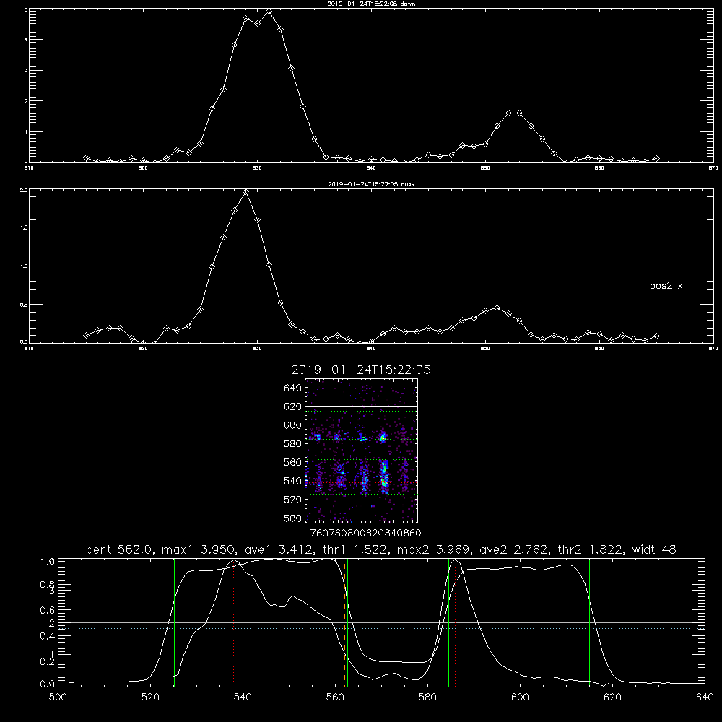Viewport: 722px width, 722px height.
Task: Click the 'max2 3.969' value
Action: (433, 549)
